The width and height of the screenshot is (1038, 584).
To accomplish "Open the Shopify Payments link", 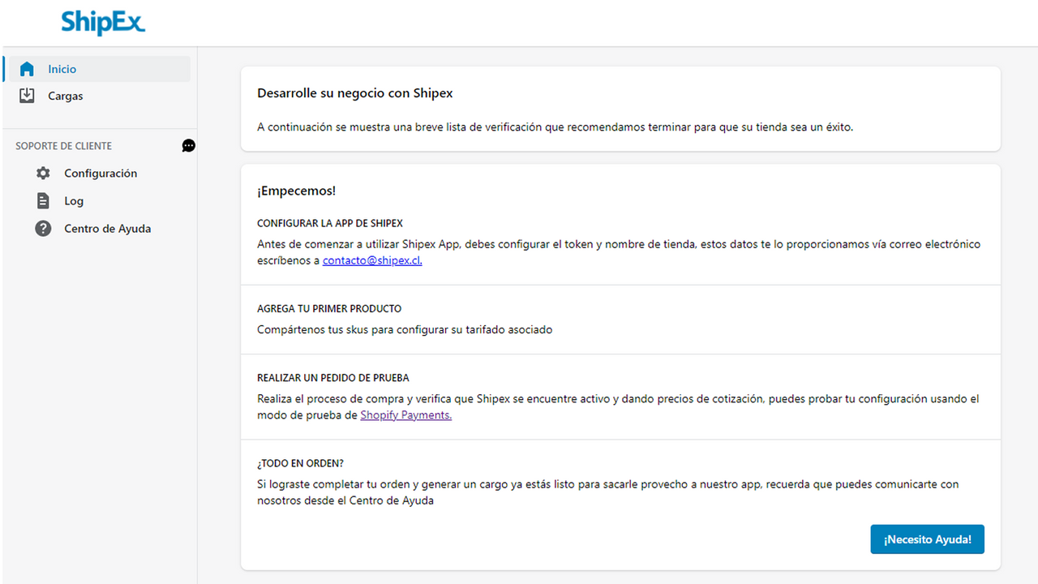I will click(405, 414).
